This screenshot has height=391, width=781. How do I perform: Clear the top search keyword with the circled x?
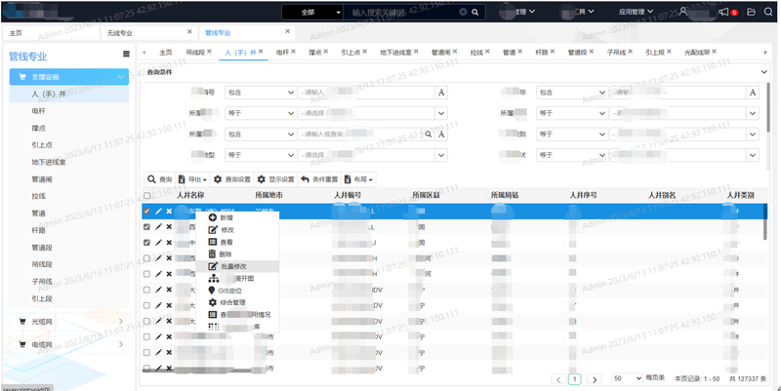point(463,12)
